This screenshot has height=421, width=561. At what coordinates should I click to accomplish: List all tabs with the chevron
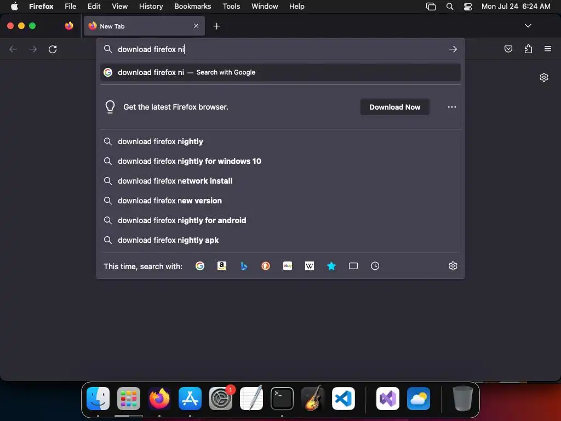coord(528,26)
